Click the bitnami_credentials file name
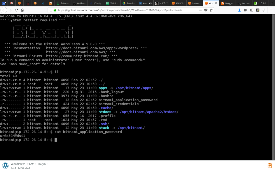The width and height of the screenshot is (275, 171). click(x=118, y=104)
